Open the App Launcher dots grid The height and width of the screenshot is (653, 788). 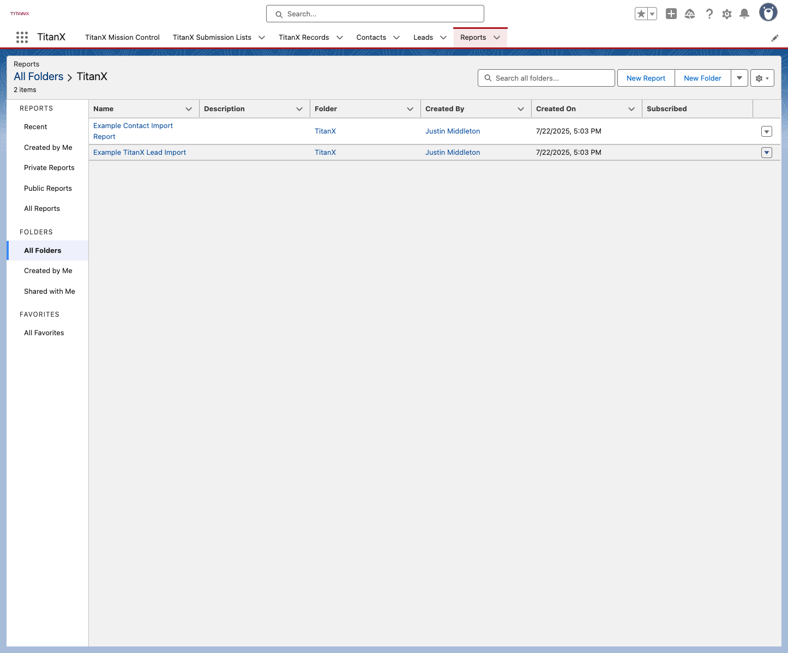tap(22, 37)
